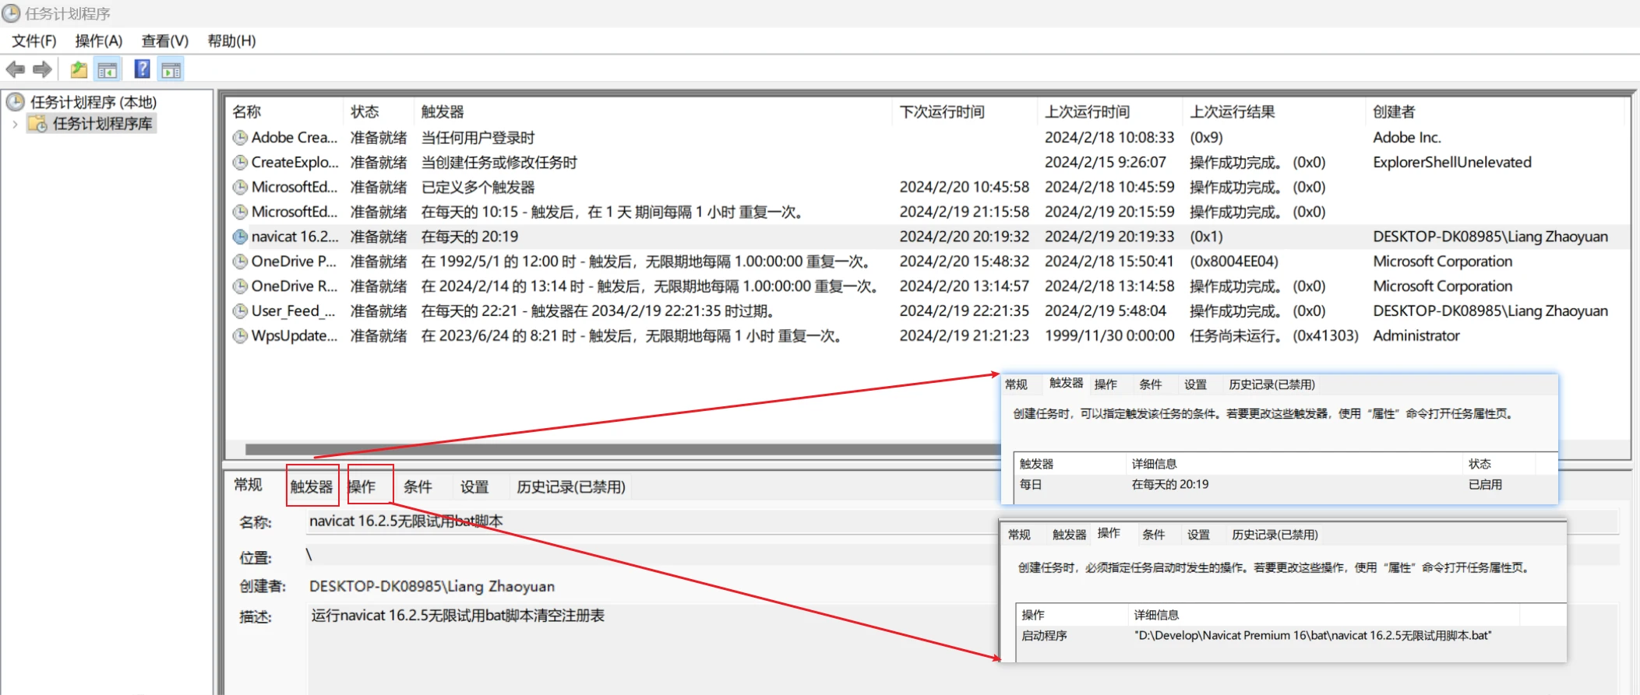This screenshot has height=695, width=1640.
Task: Select the WpsUpdate... task name
Action: click(x=294, y=336)
